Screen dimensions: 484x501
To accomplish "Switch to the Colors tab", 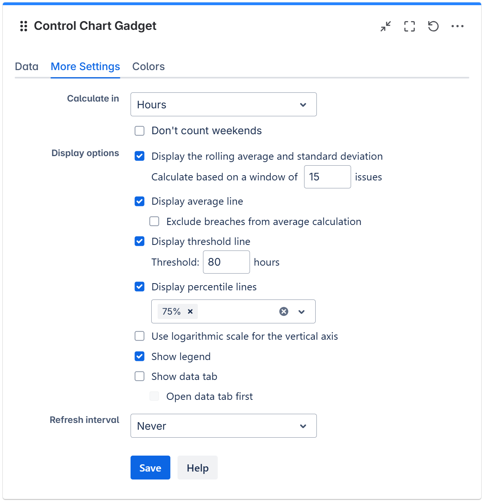I will [148, 67].
